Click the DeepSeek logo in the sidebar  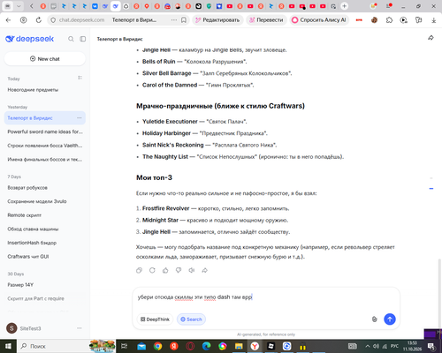click(30, 39)
